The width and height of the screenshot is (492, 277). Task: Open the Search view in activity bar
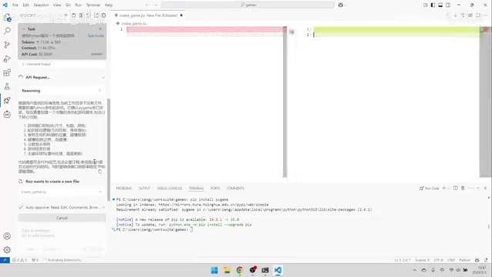(7, 31)
